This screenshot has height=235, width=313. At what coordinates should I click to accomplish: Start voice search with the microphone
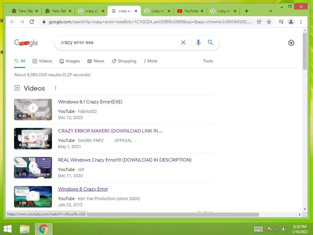click(198, 42)
